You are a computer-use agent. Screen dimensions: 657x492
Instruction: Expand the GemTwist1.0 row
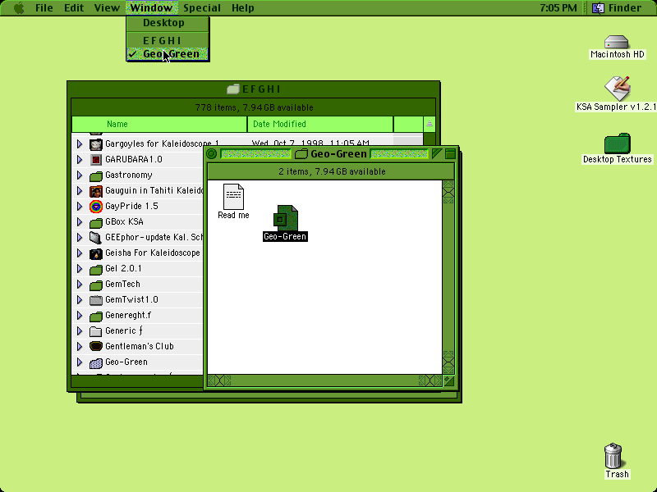80,299
